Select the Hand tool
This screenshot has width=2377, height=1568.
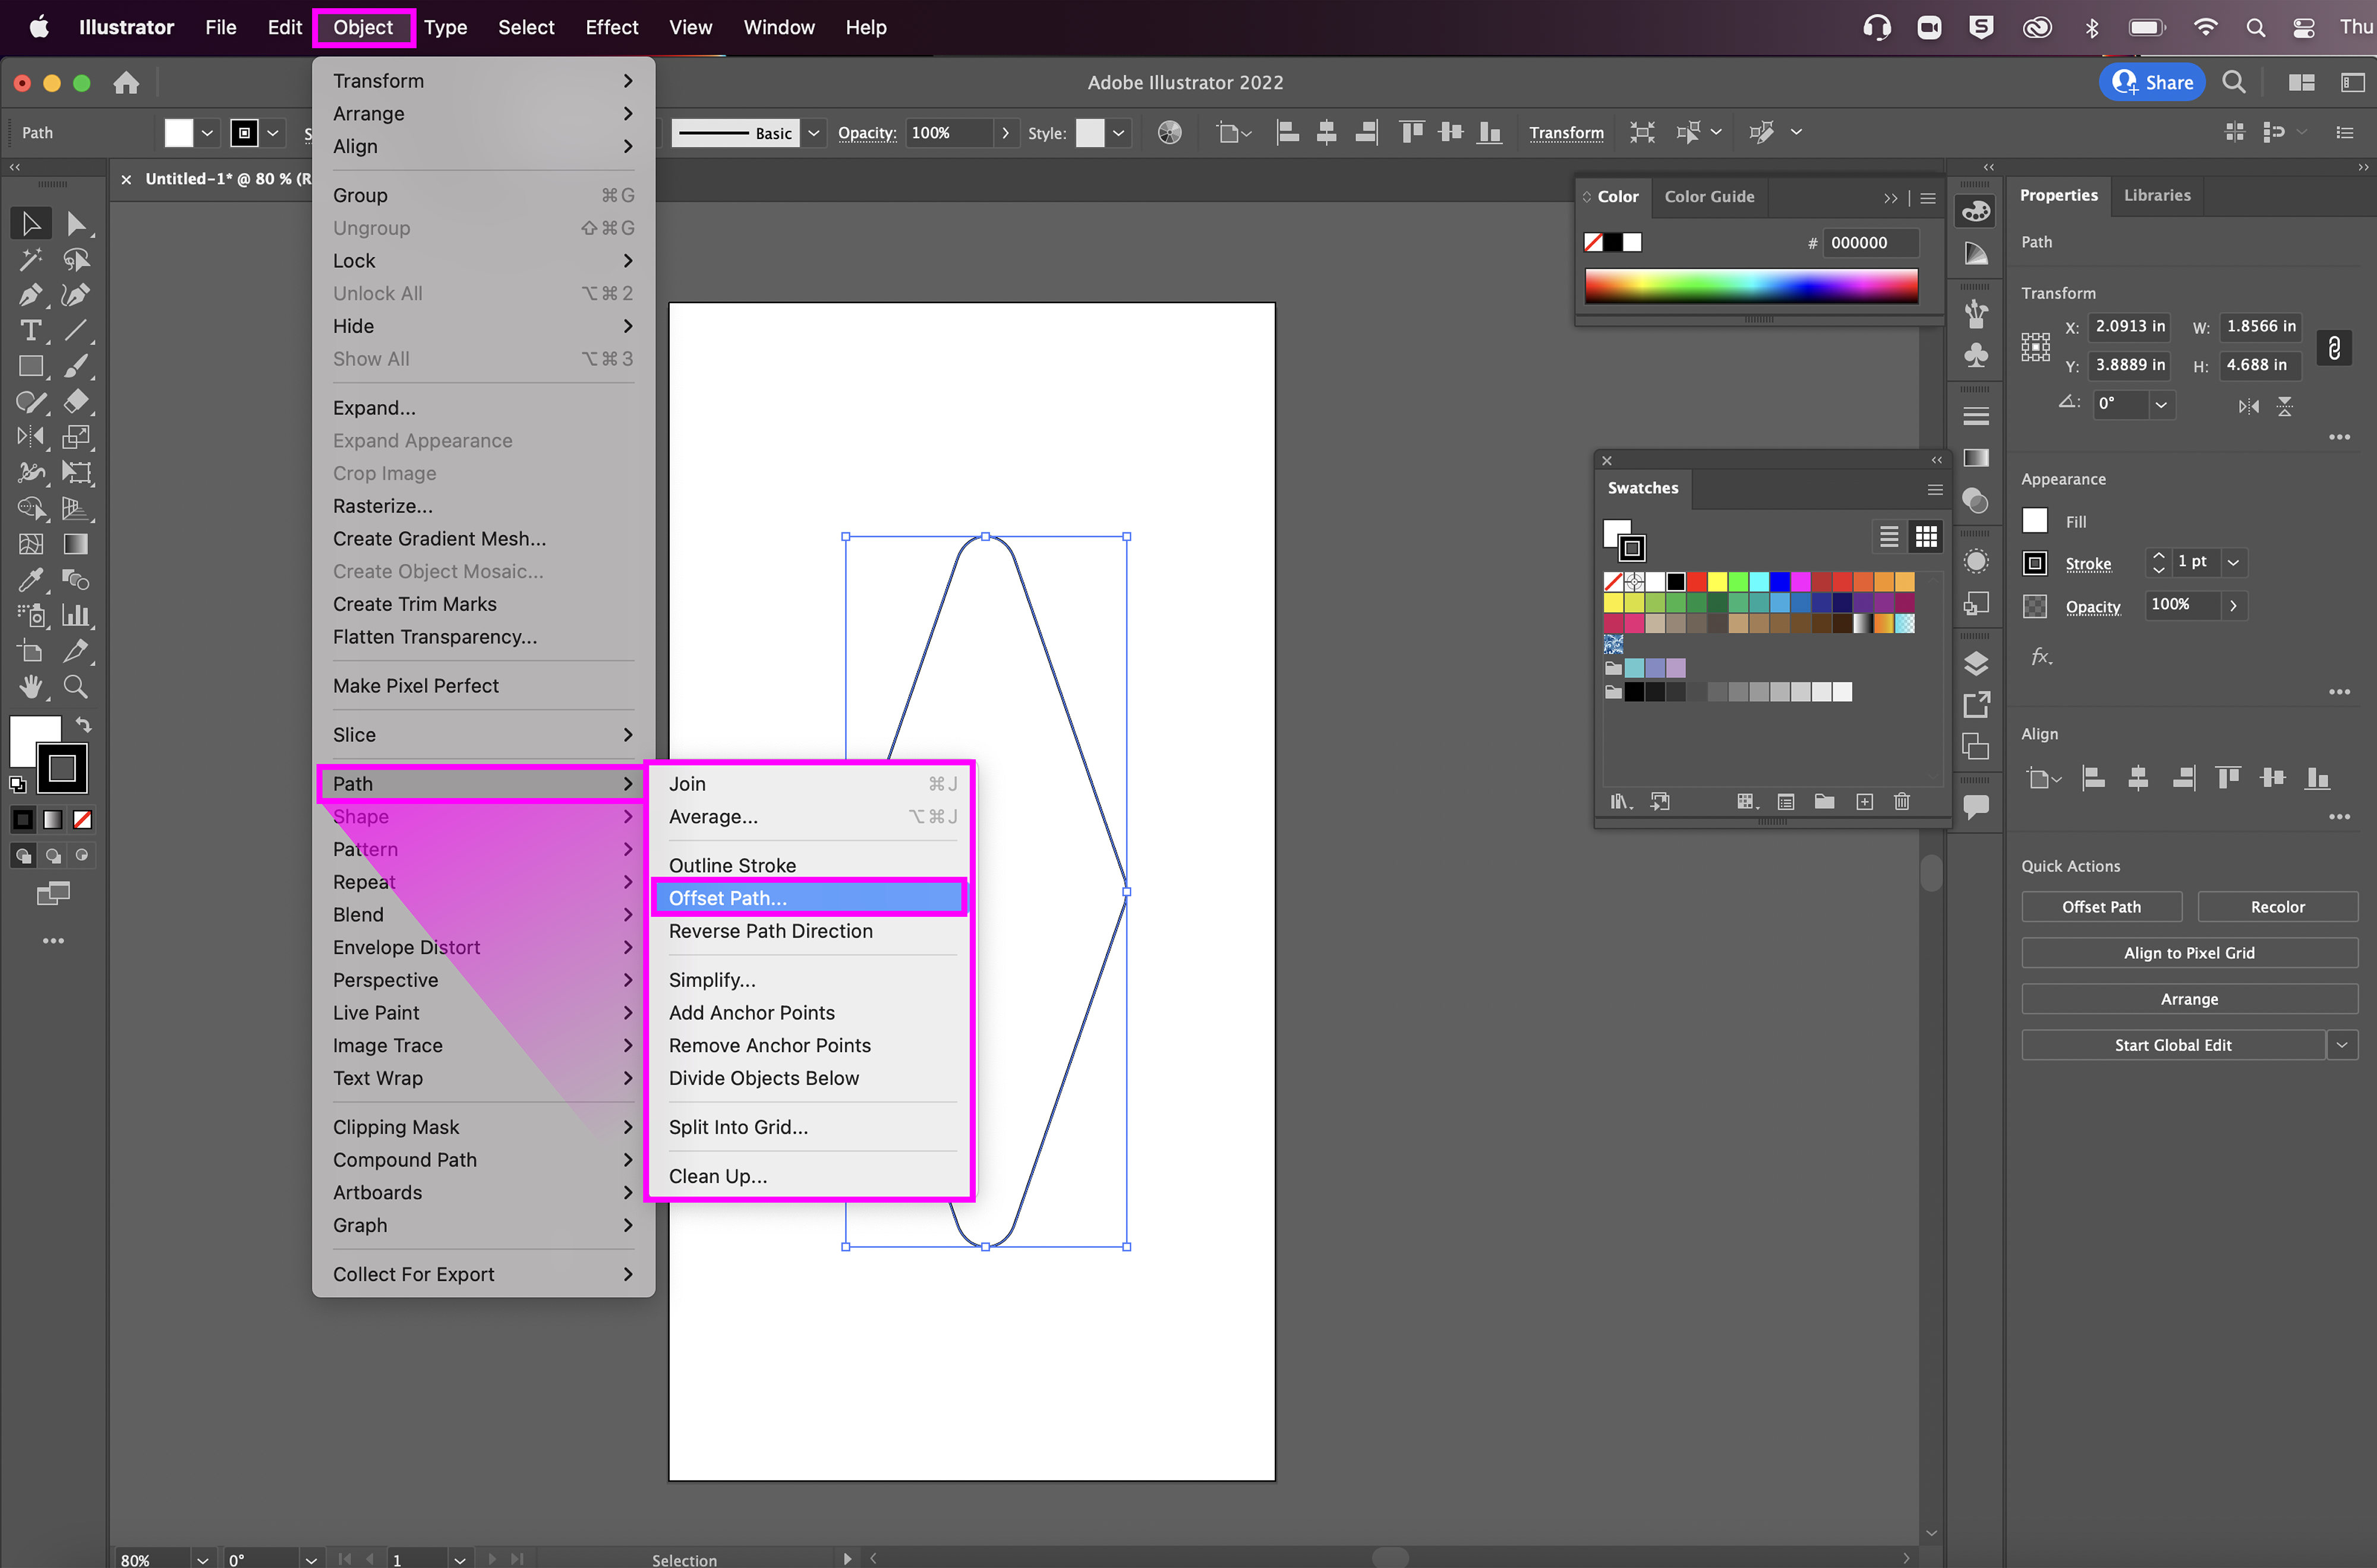point(31,687)
